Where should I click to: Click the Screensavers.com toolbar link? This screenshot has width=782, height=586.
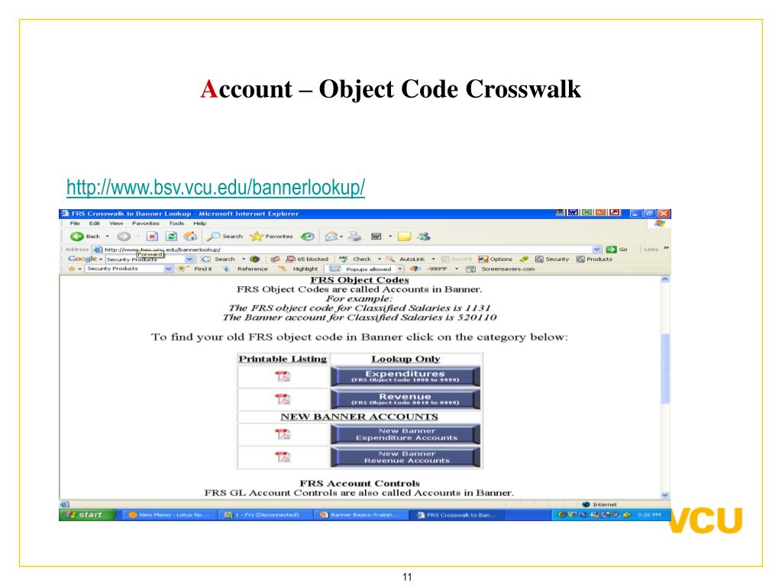pos(500,269)
